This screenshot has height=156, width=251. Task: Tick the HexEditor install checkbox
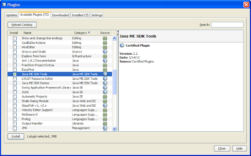tap(15, 47)
